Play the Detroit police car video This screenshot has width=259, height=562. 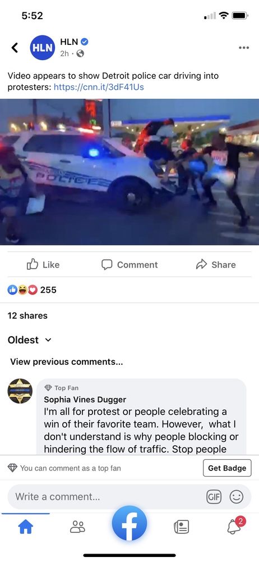point(129,171)
